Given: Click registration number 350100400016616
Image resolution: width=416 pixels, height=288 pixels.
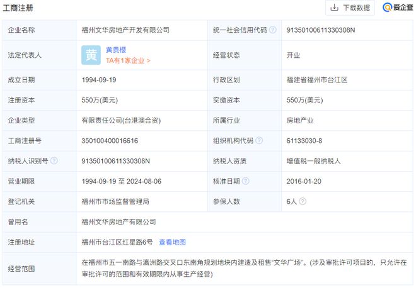Looking at the screenshot, I should pos(110,140).
